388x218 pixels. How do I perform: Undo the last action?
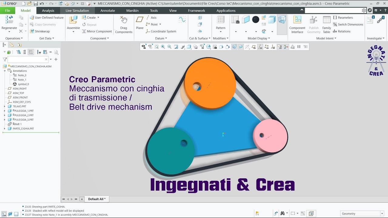tap(42, 4)
